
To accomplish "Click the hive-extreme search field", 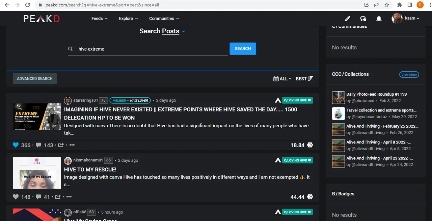I will [148, 49].
